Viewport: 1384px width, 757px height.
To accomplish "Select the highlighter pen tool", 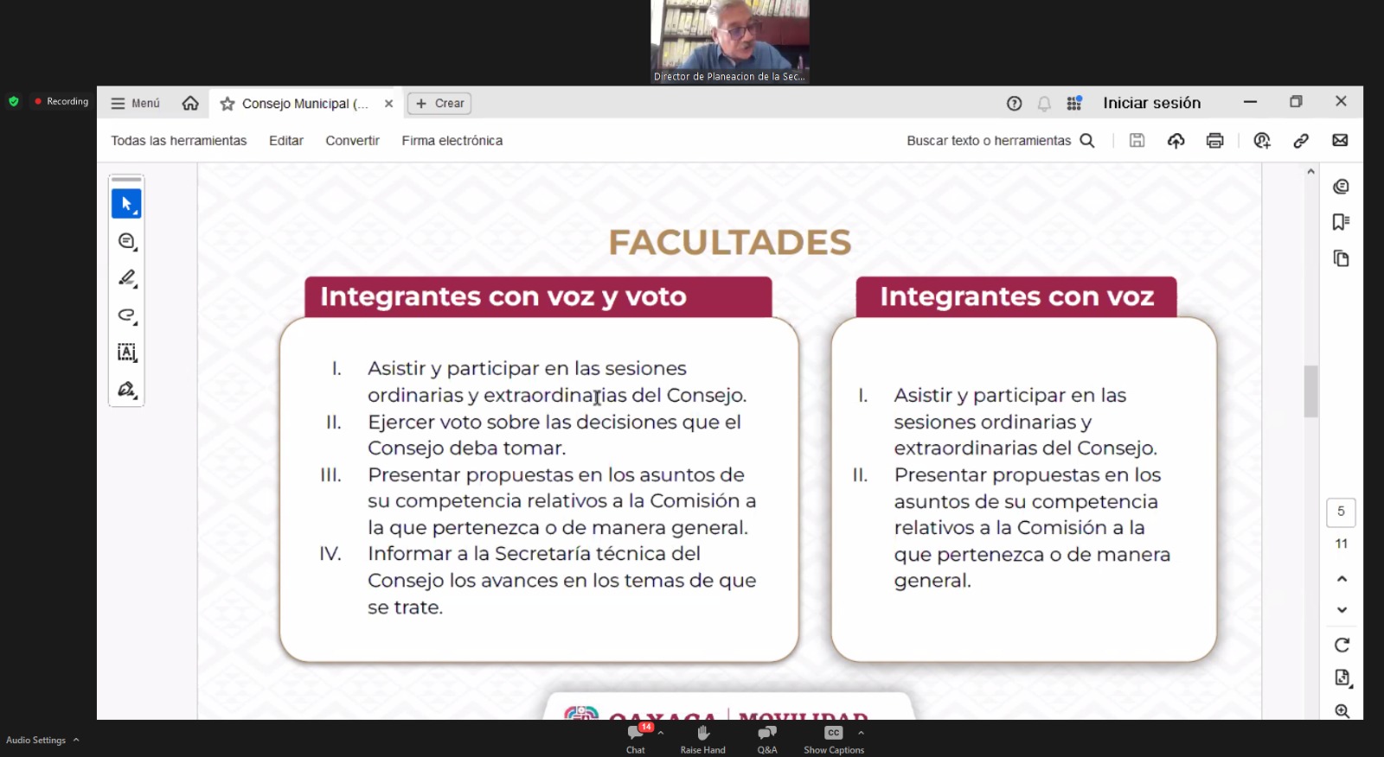I will (126, 278).
